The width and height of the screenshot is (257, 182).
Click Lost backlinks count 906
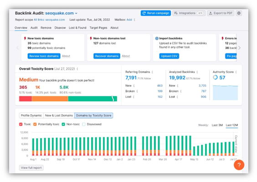click(204, 97)
